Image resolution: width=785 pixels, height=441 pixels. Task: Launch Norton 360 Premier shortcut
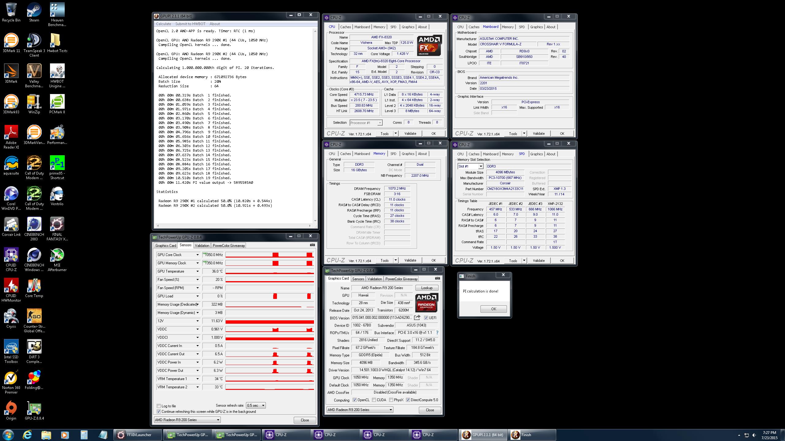point(11,382)
